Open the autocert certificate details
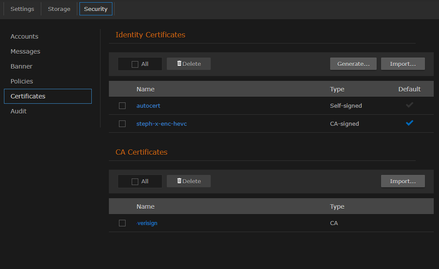439x269 pixels. [x=148, y=105]
